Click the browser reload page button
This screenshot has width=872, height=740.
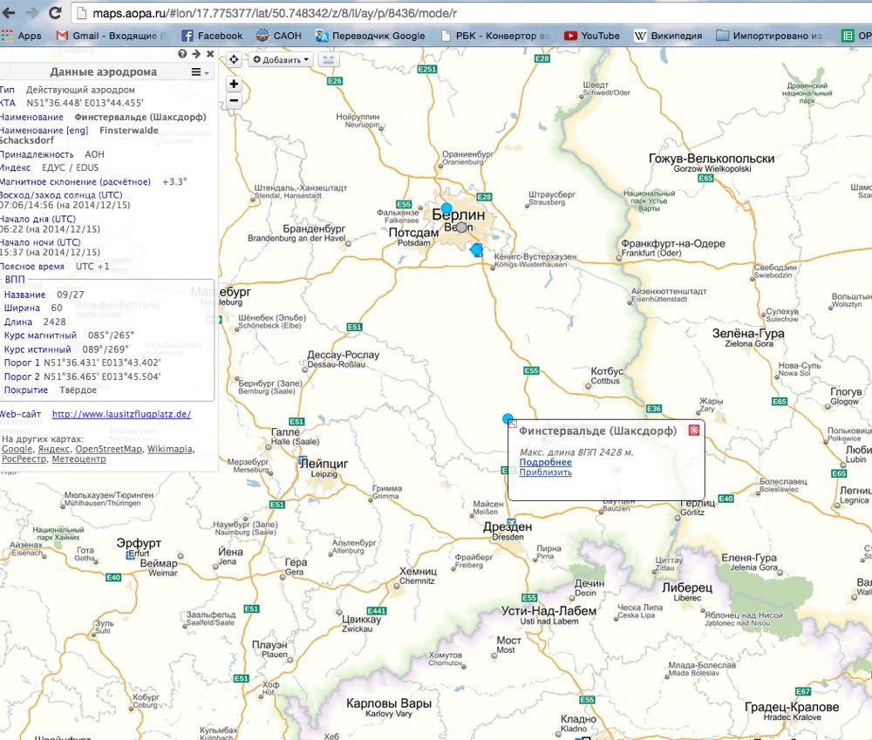[x=55, y=13]
